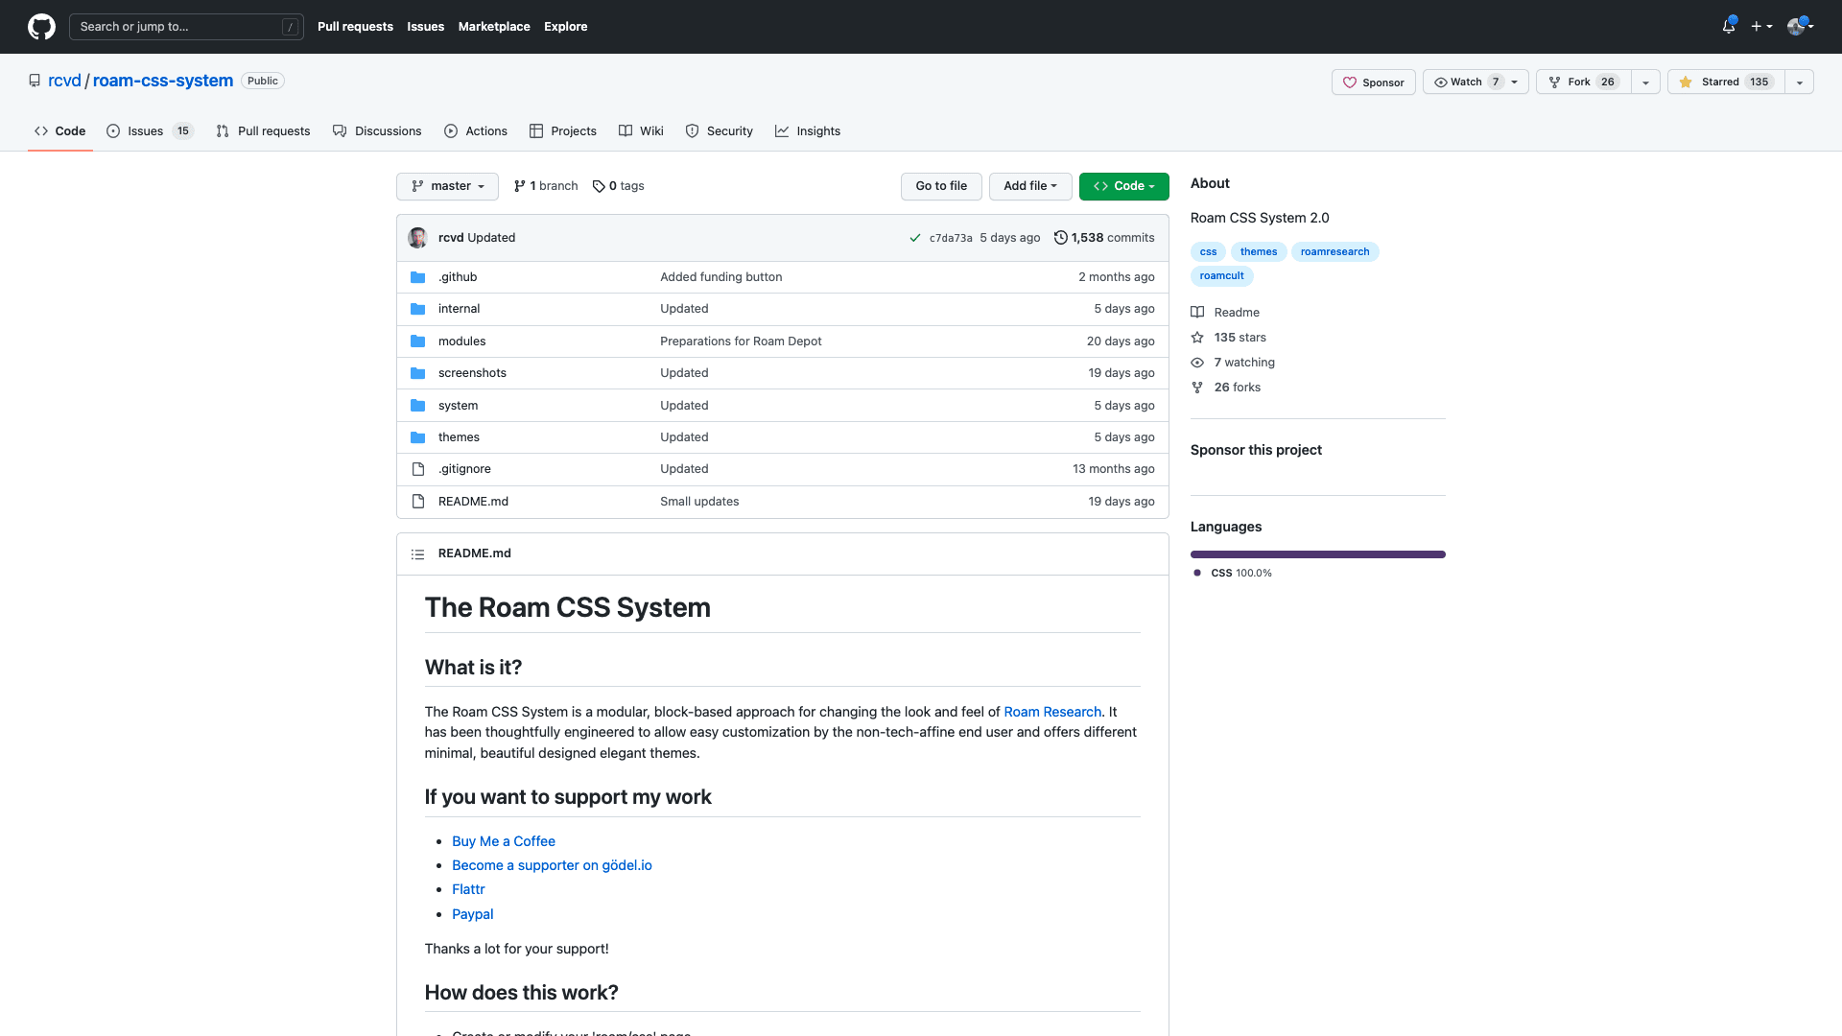Switch to the Discussions tab
Image resolution: width=1842 pixels, height=1036 pixels.
click(377, 131)
